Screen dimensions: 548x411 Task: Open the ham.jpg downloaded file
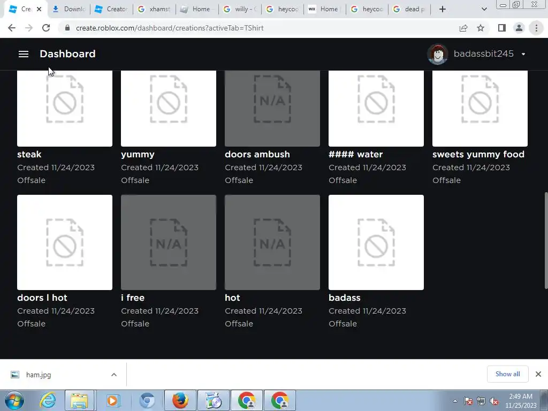coord(39,375)
